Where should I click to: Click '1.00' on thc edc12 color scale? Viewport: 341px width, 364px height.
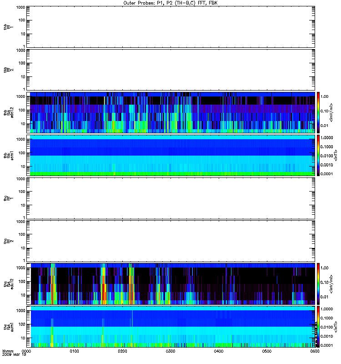click(x=325, y=268)
